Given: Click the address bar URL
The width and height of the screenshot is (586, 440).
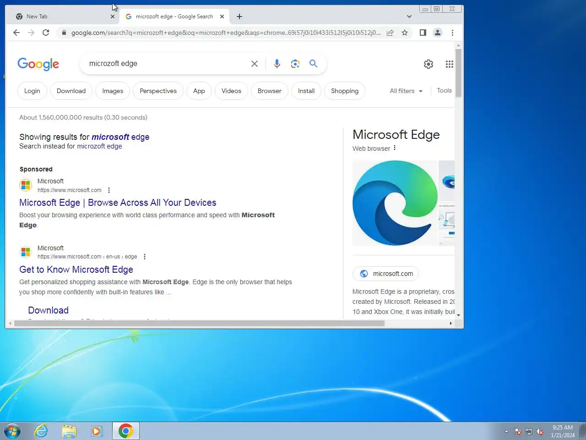Looking at the screenshot, I should coord(226,33).
